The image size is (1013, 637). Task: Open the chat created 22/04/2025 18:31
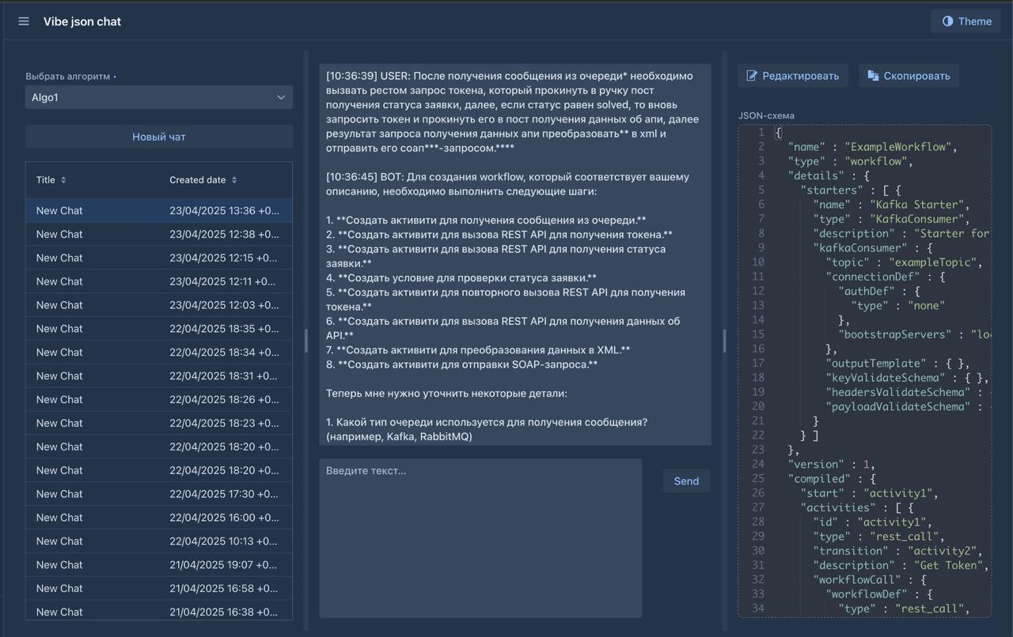click(x=159, y=376)
